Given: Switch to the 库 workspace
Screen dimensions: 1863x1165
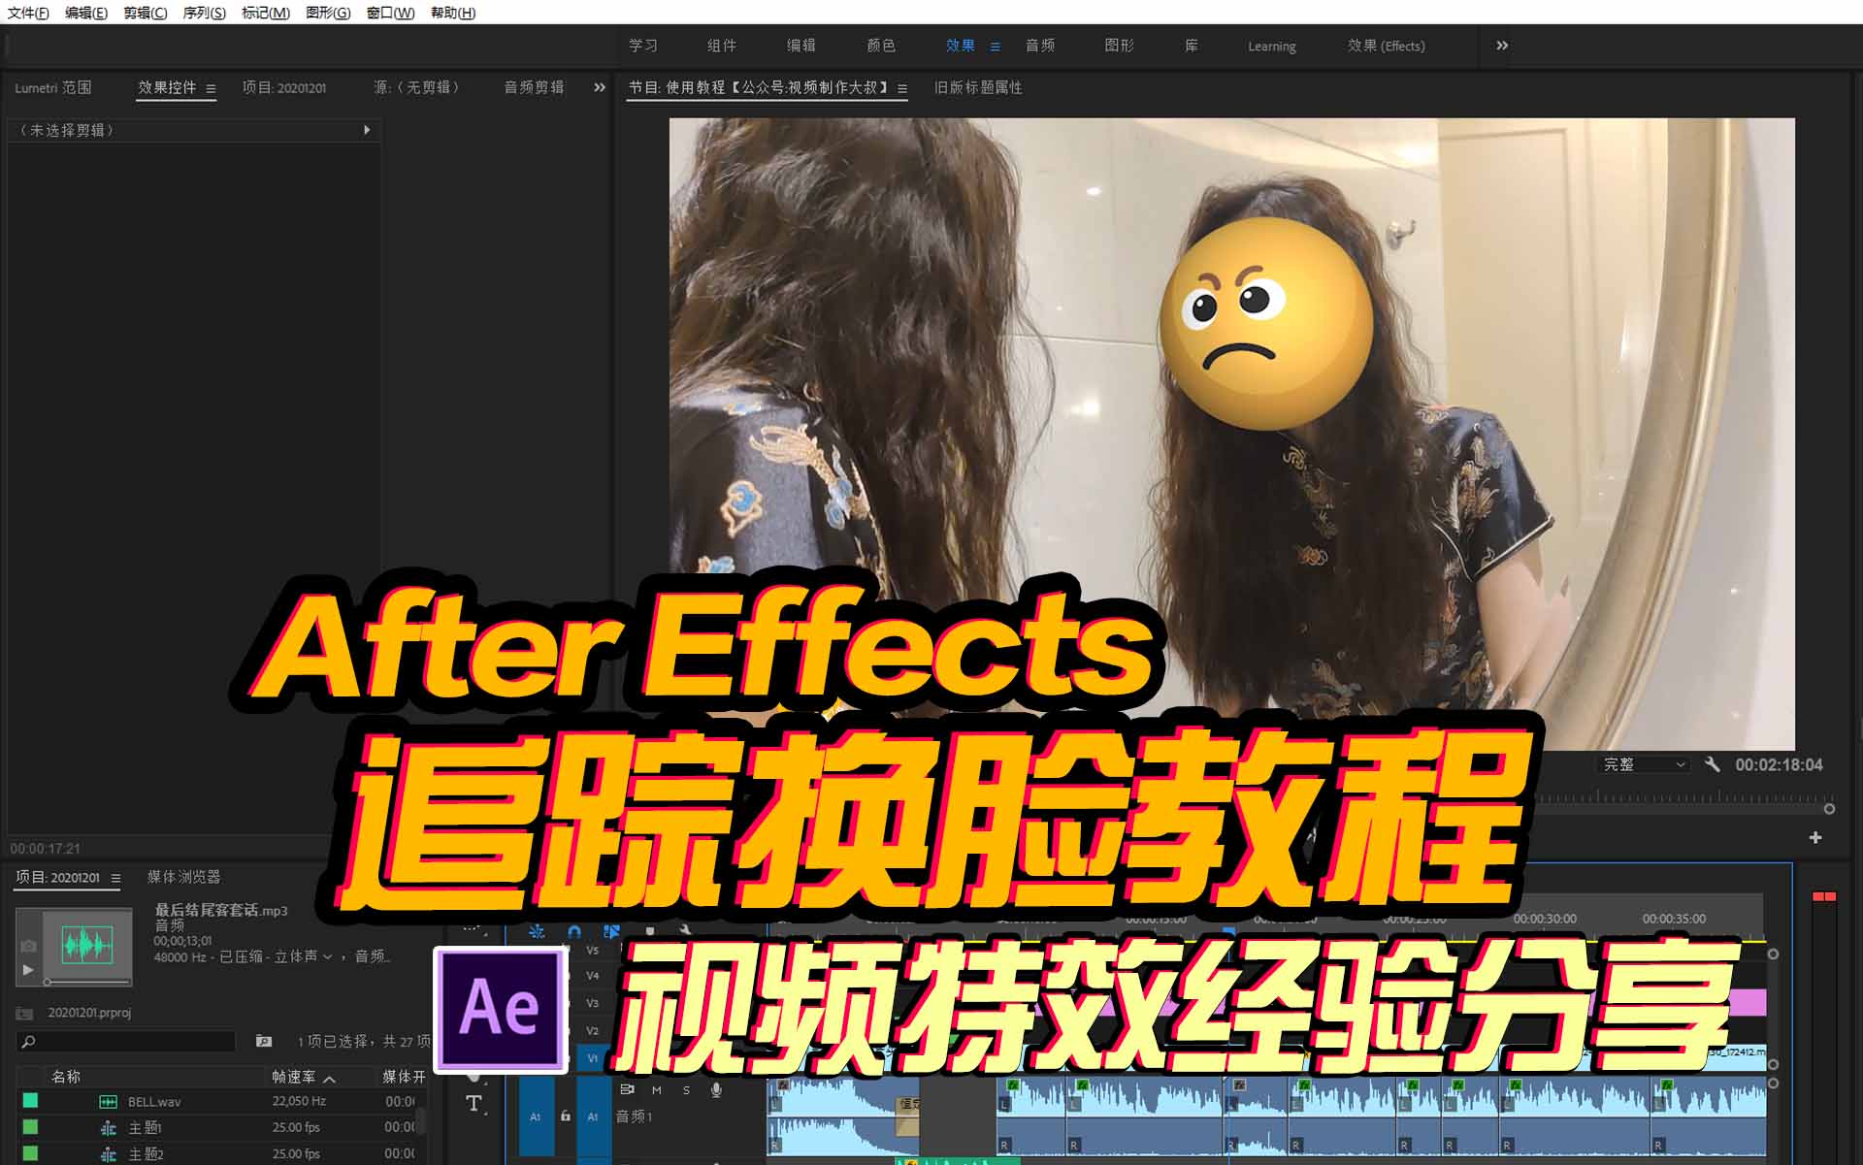Looking at the screenshot, I should [1192, 46].
